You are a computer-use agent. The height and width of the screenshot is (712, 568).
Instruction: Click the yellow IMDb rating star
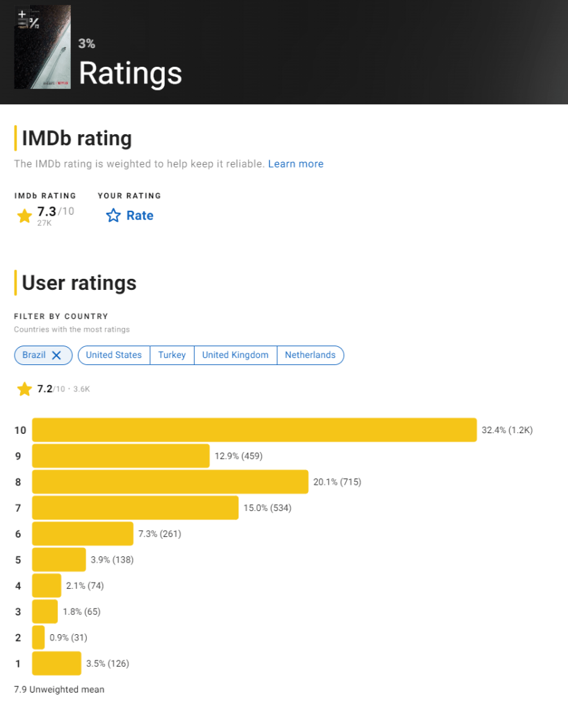(24, 216)
